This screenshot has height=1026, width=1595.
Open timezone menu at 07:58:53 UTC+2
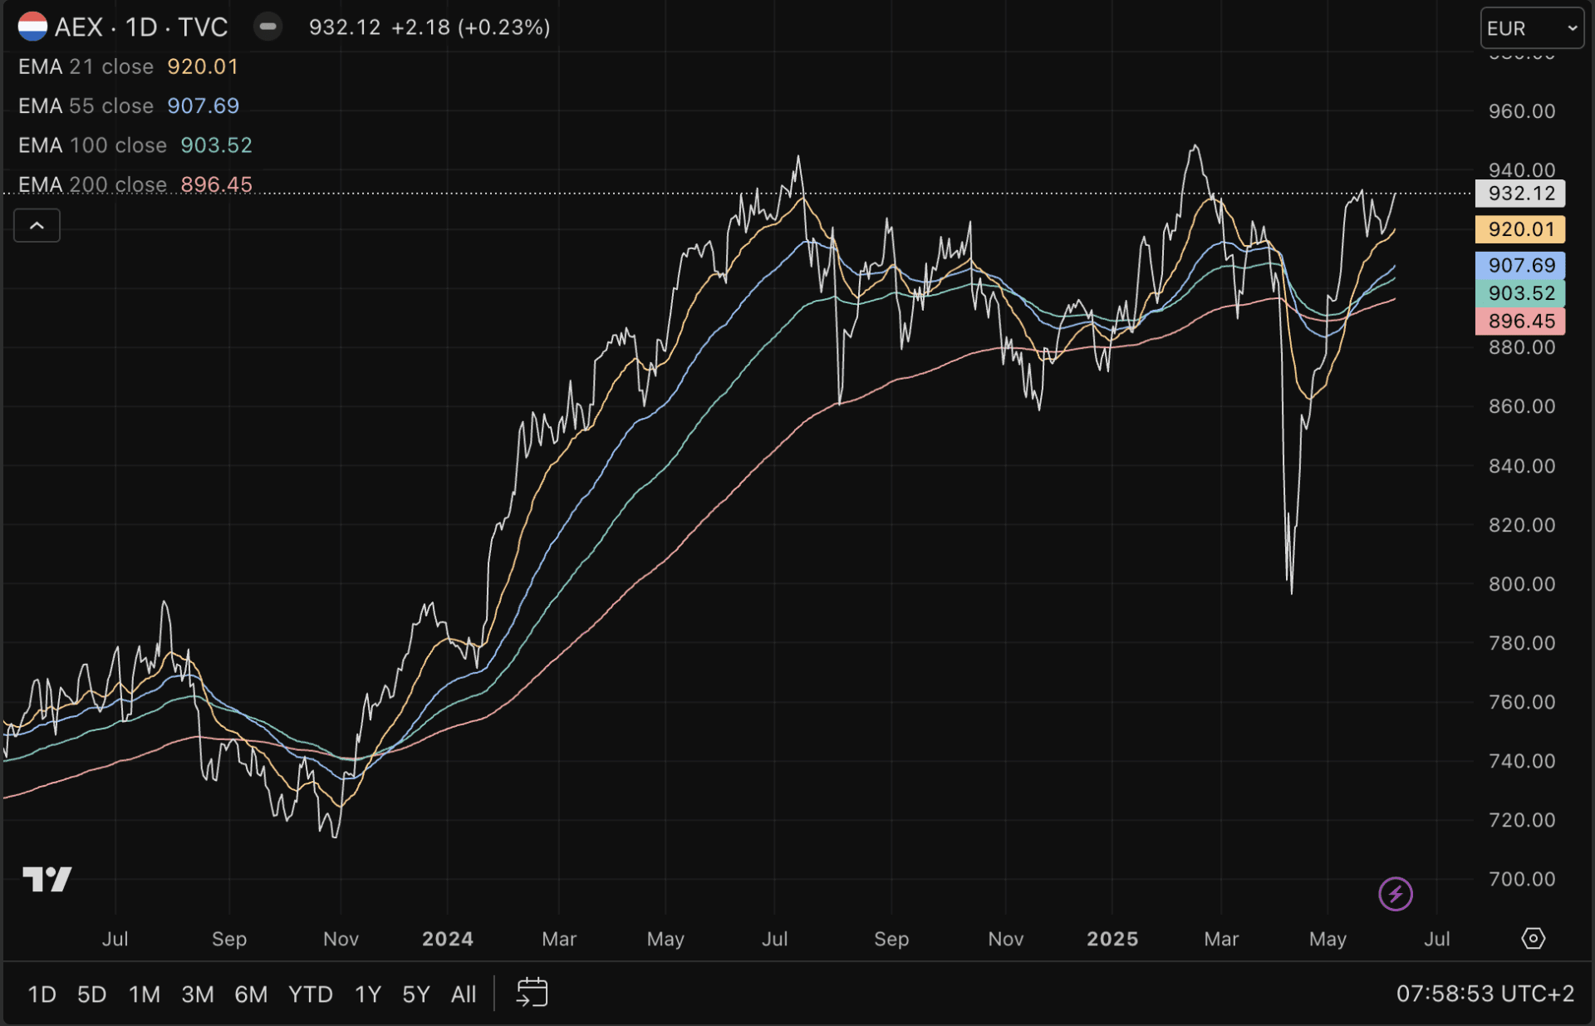tap(1485, 994)
